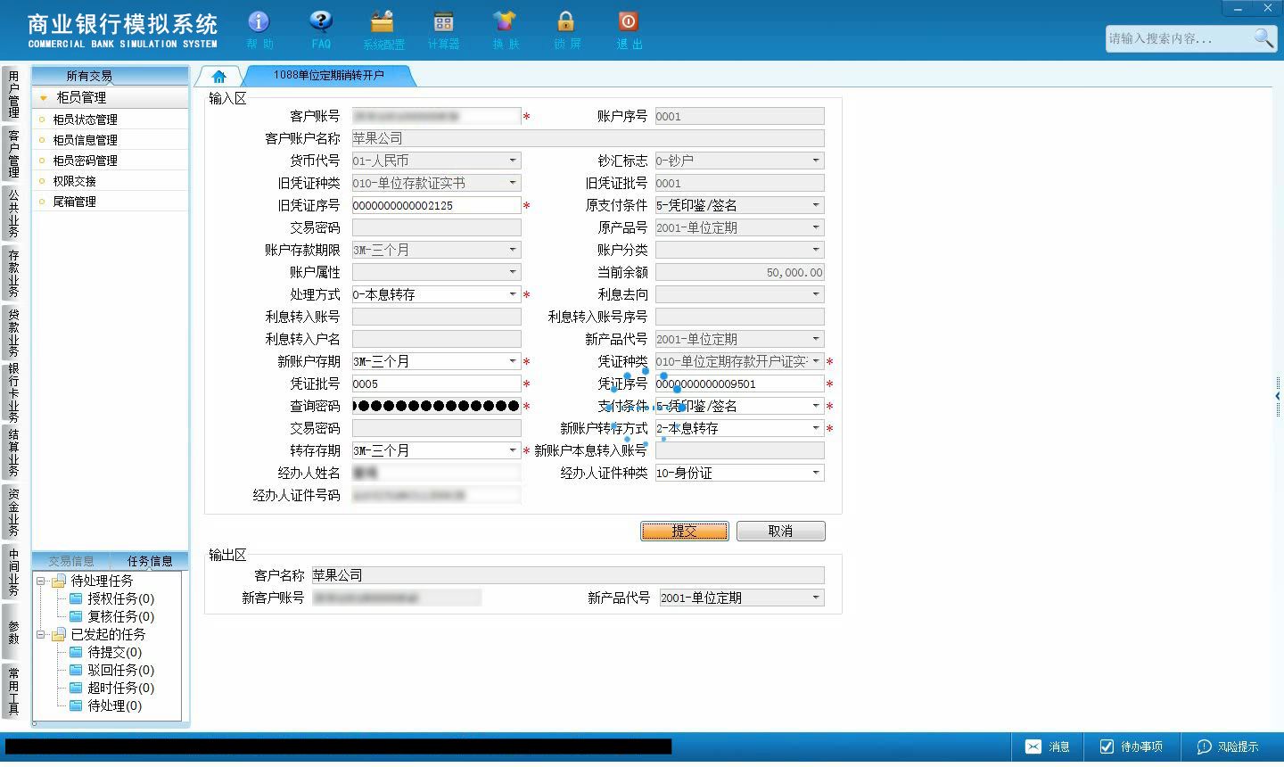Collapse the 已发起的任务 tree node
Viewport: 1284px width, 767px height.
click(x=41, y=635)
